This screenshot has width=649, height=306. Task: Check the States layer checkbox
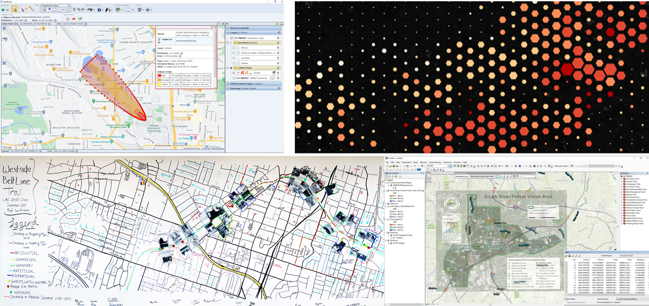(234, 63)
